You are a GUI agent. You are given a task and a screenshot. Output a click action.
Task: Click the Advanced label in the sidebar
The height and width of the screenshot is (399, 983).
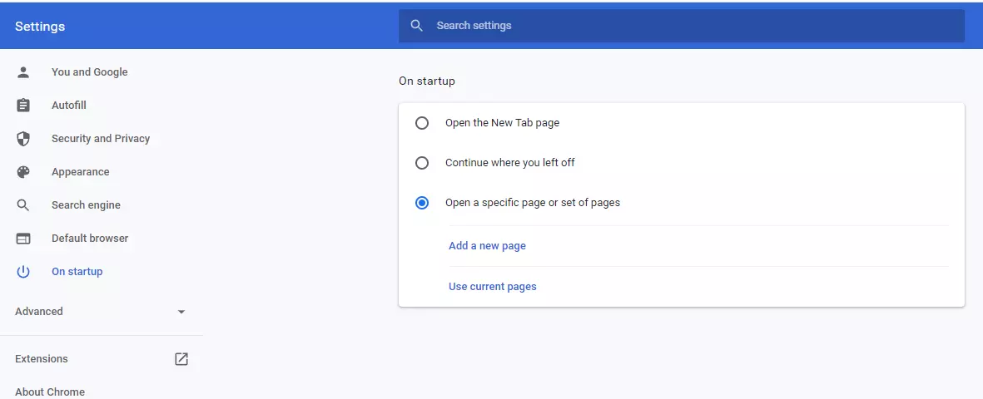coord(39,312)
